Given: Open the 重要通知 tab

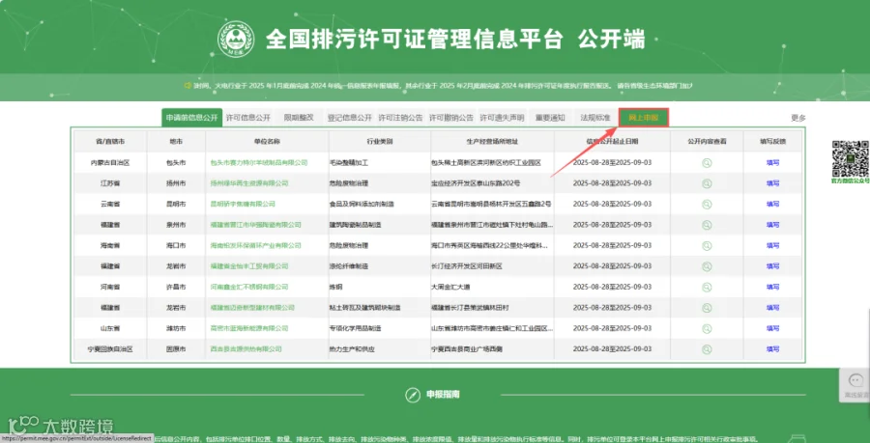Looking at the screenshot, I should coord(550,118).
